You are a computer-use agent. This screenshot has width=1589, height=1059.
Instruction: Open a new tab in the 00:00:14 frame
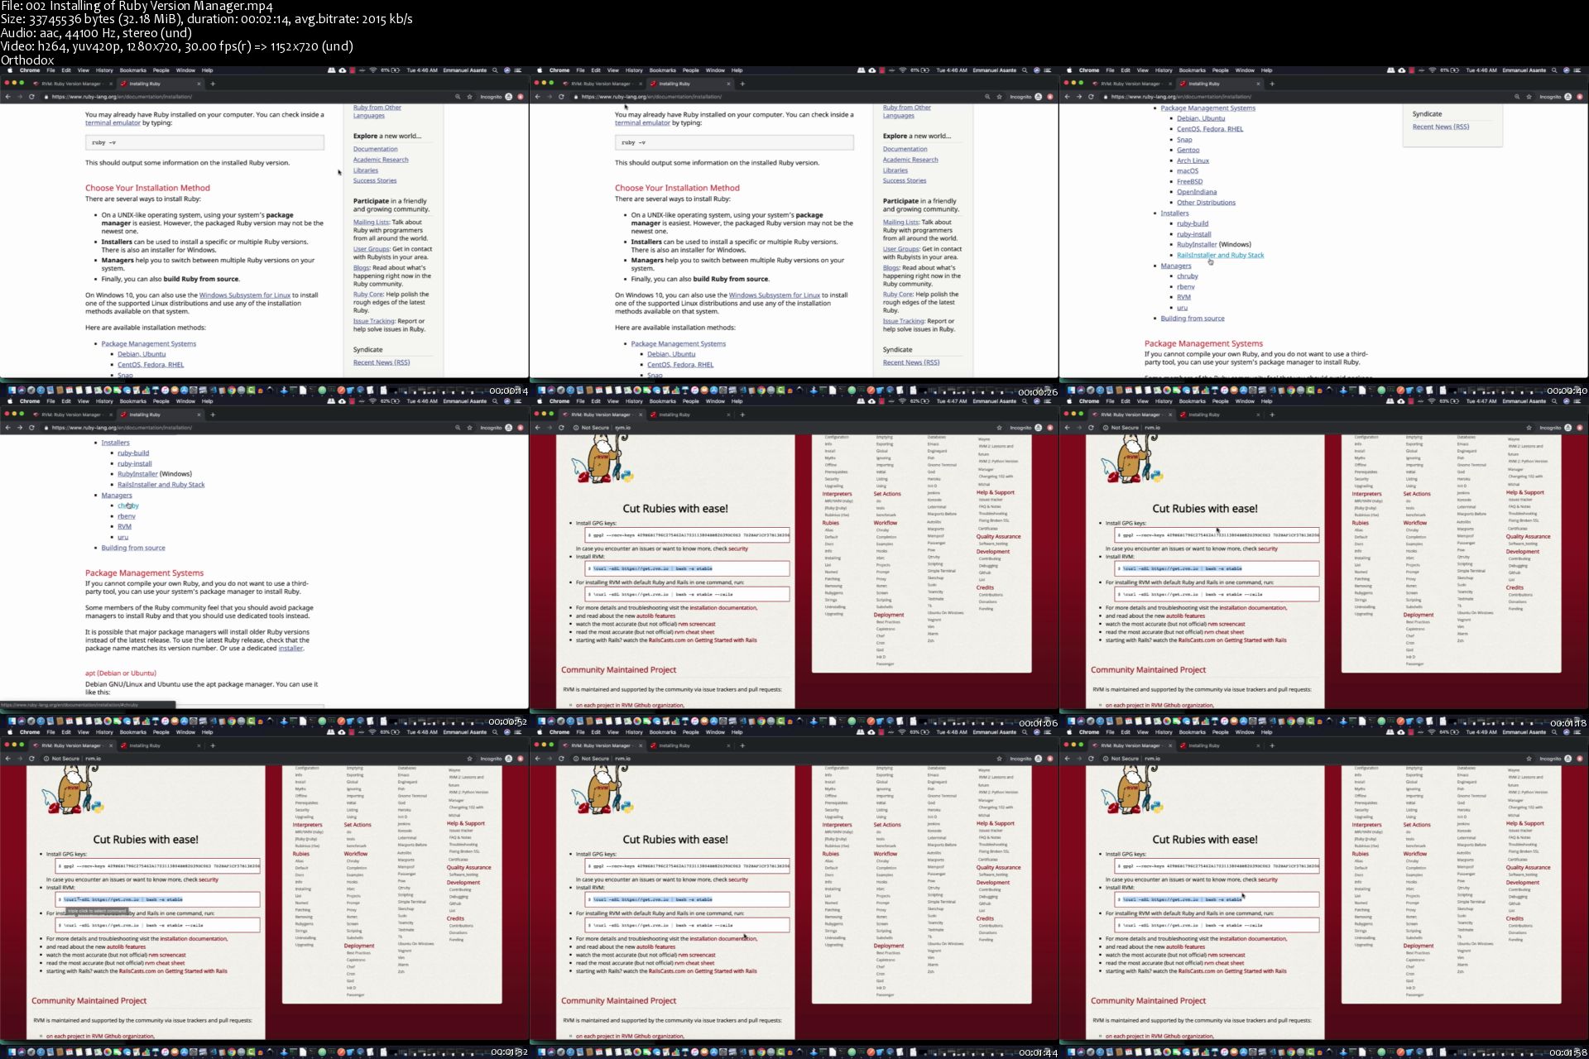pyautogui.click(x=213, y=84)
